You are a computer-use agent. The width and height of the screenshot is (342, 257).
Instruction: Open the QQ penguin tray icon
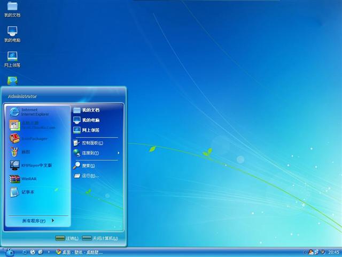pyautogui.click(x=311, y=252)
